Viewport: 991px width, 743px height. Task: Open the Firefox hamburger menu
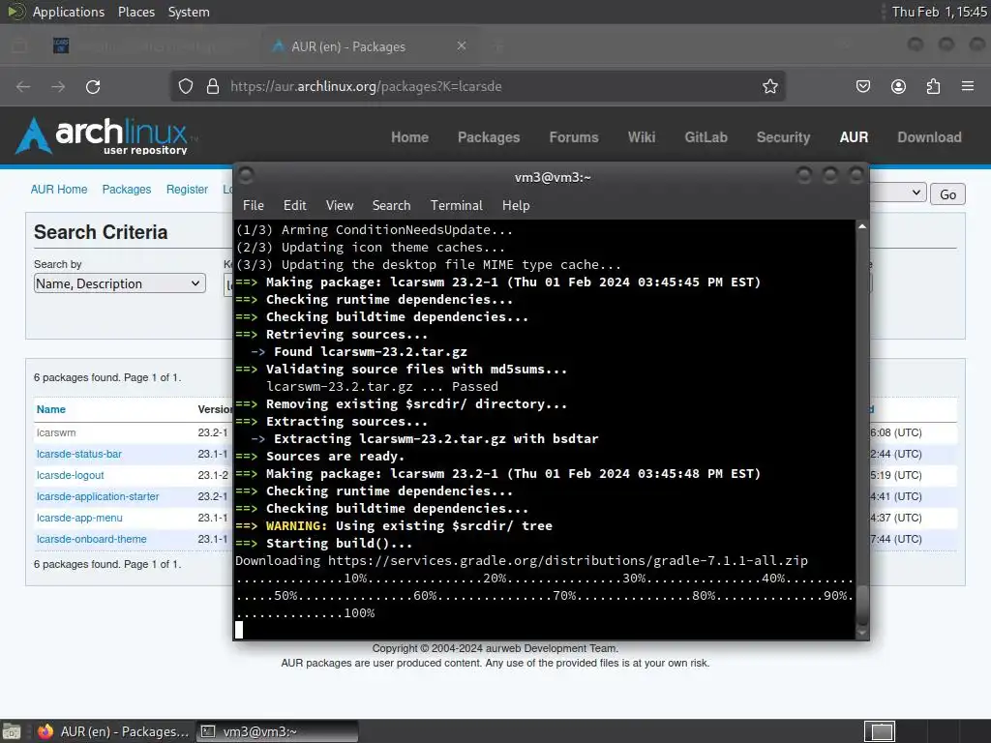pyautogui.click(x=968, y=86)
